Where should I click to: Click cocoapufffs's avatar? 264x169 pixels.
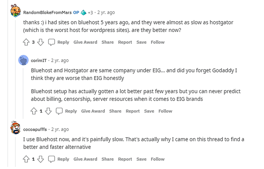[16, 129]
